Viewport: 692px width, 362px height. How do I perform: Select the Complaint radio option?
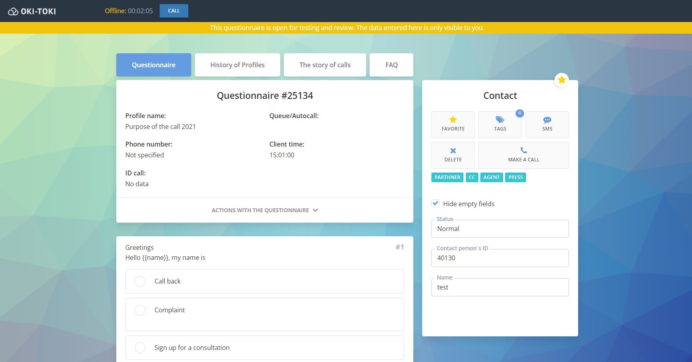click(x=140, y=310)
